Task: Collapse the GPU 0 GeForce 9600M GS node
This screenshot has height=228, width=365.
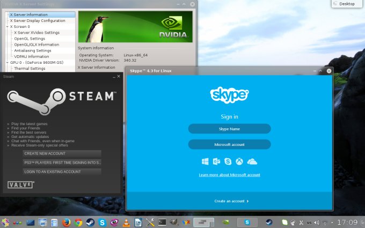Action: (x=8, y=62)
